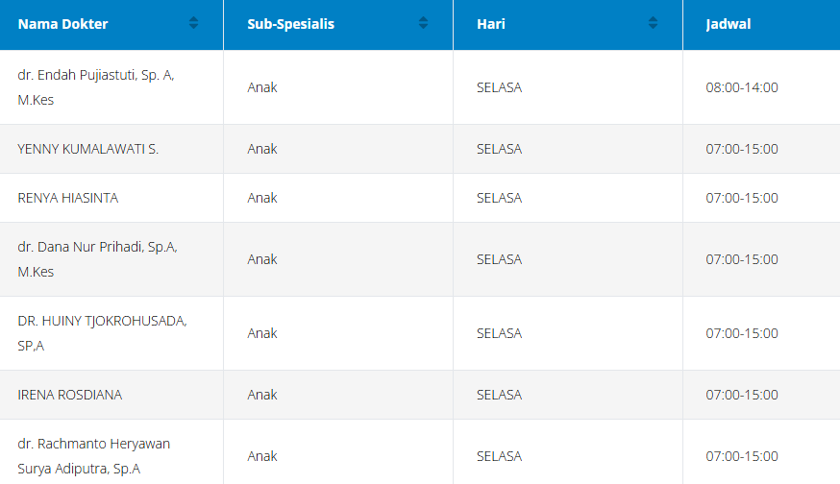This screenshot has height=484, width=840.
Task: Click 07:00-15:00 schedule for IRENA ROSDIANA
Action: coord(742,395)
